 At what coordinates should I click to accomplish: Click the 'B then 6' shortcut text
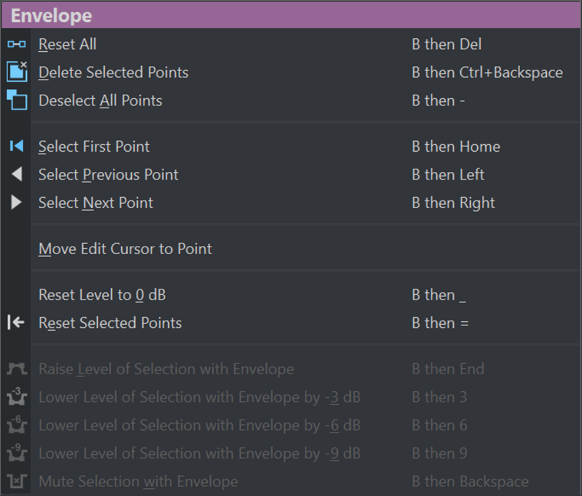[x=440, y=425]
